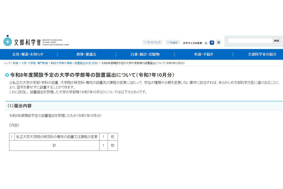Open the サイトマップ link
The image size is (283, 189).
point(152,43)
